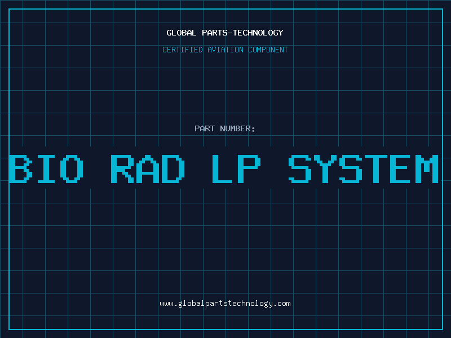Open the www.globalpartstechnology.com link
The height and width of the screenshot is (338, 451).
225,304
